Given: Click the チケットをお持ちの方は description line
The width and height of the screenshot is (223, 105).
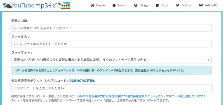Looking at the screenshot, I should point(90,101).
